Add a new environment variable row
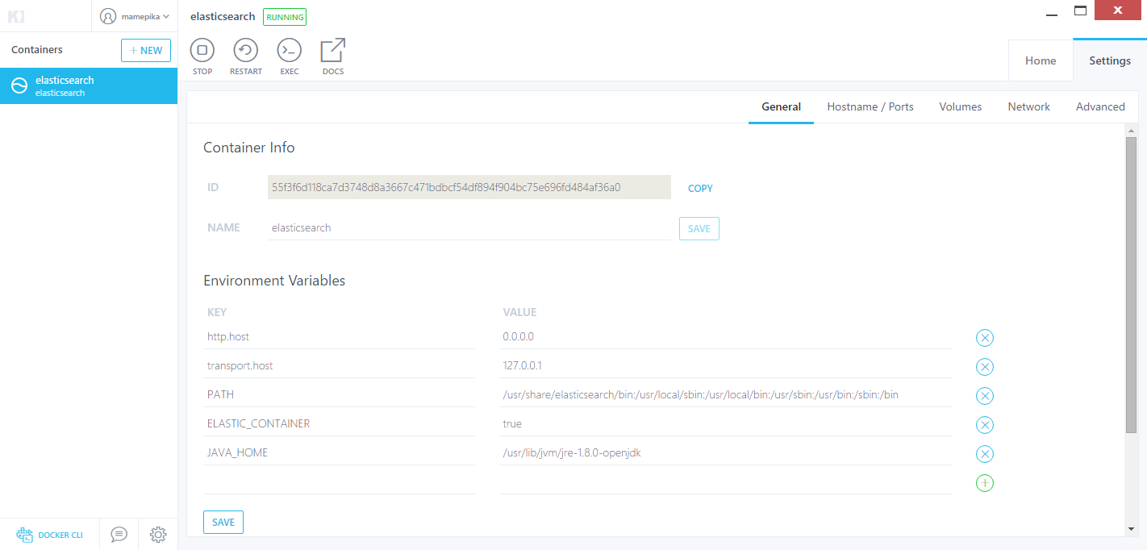 coord(984,483)
